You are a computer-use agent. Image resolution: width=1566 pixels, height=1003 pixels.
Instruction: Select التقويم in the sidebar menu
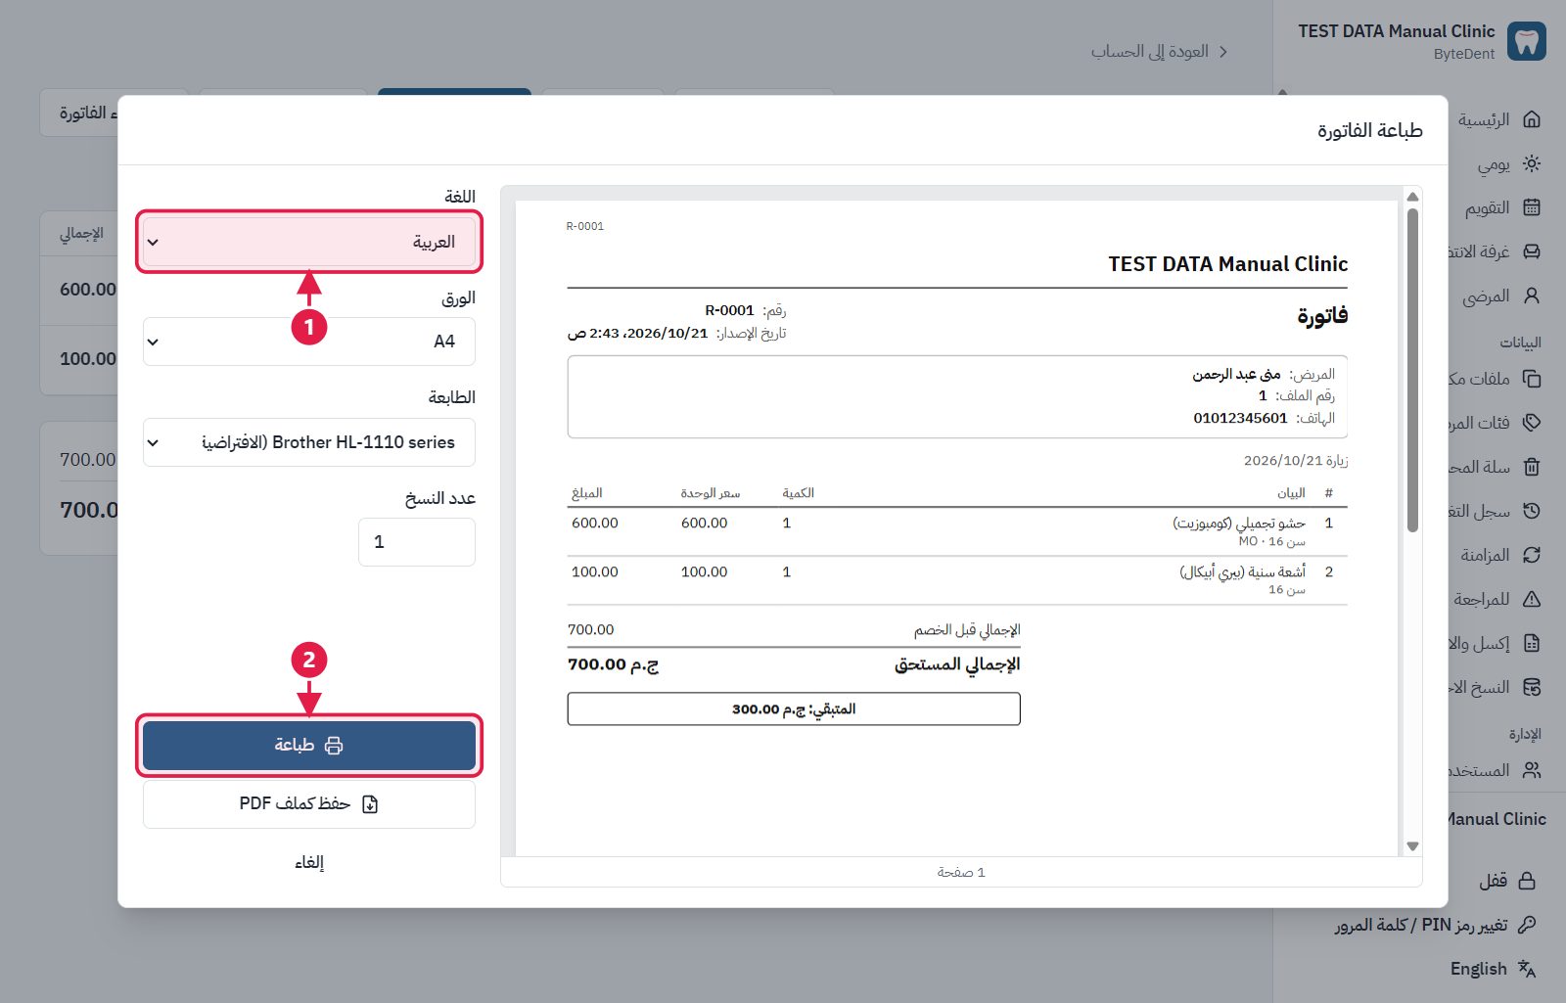tap(1487, 207)
